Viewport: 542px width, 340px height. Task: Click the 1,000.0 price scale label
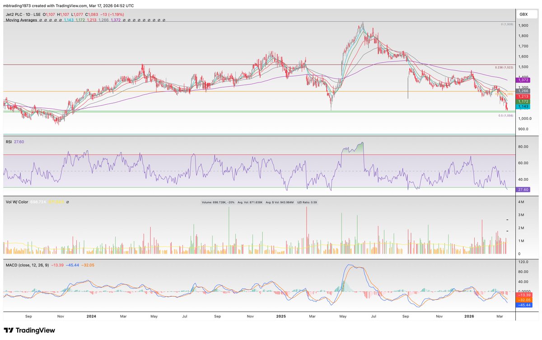(x=525, y=119)
